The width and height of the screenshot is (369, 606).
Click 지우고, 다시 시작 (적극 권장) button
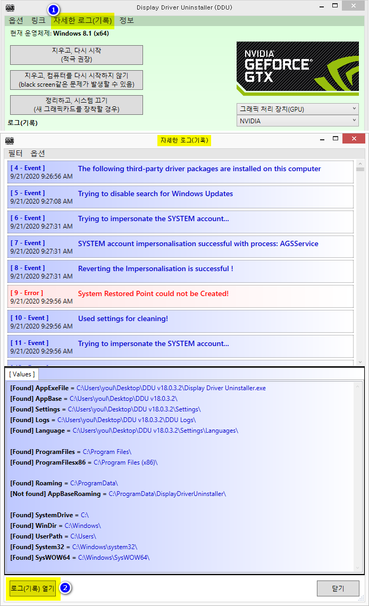[x=77, y=55]
